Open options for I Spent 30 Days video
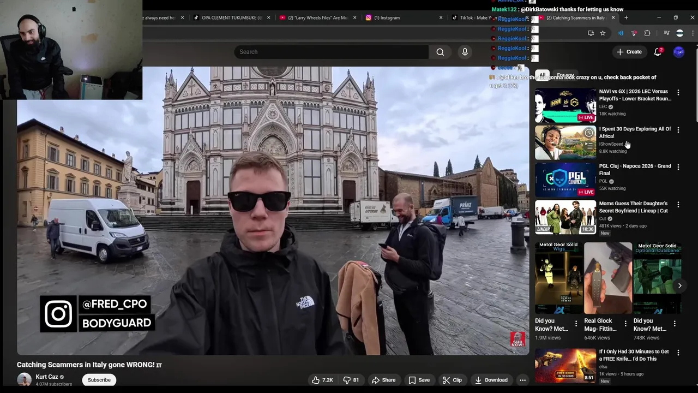The height and width of the screenshot is (393, 698). click(x=678, y=130)
